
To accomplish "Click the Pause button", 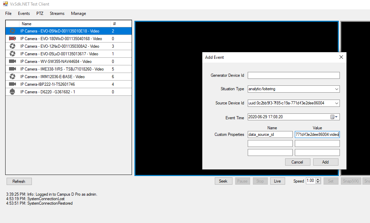I will (x=243, y=181).
